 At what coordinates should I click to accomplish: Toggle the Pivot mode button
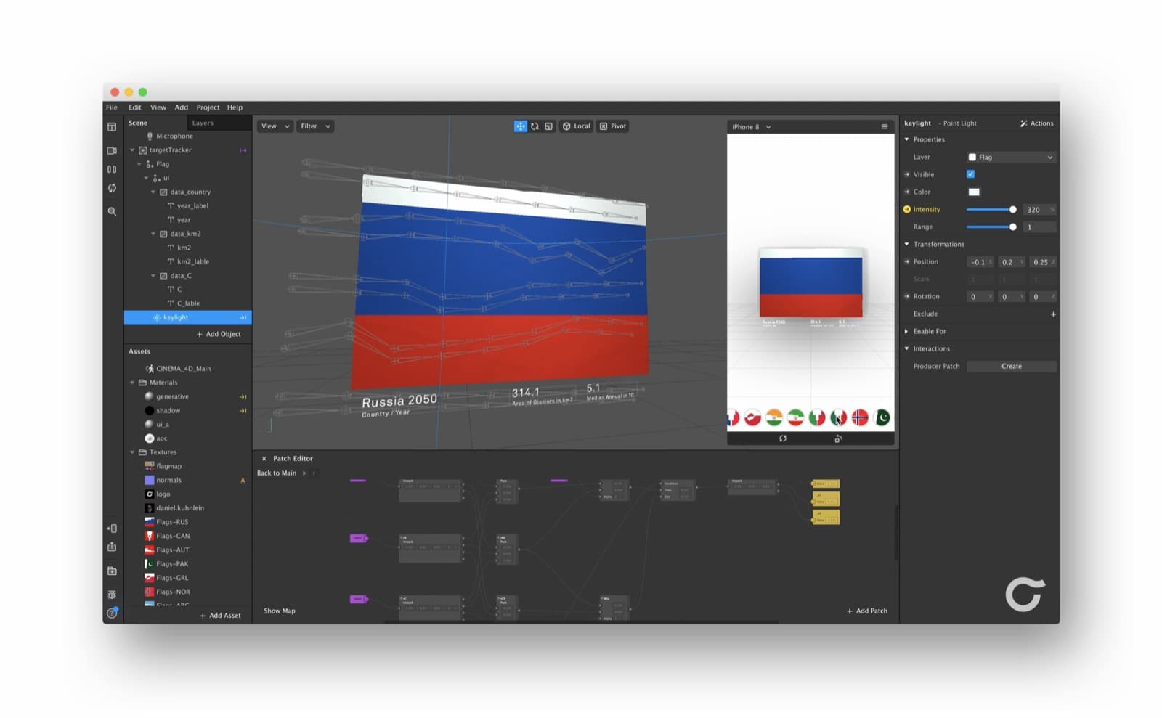tap(613, 126)
